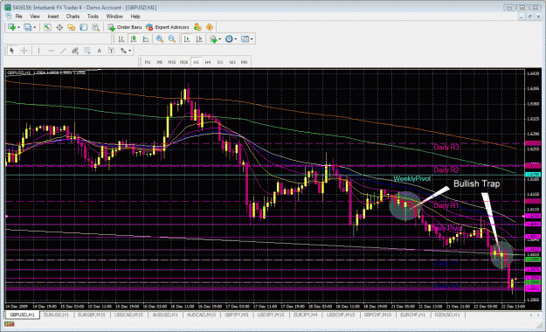Image resolution: width=546 pixels, height=332 pixels.
Task: Select the Equidistant Channel tool
Action: coord(75,51)
